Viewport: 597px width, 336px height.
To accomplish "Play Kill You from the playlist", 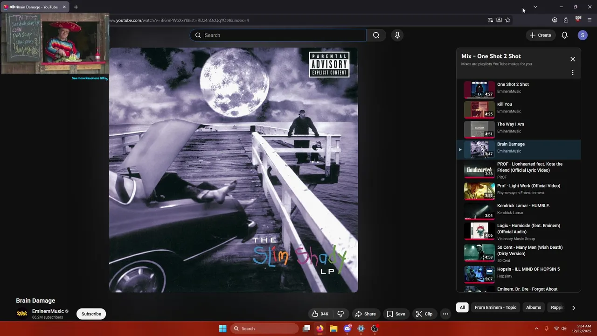I will point(519,109).
